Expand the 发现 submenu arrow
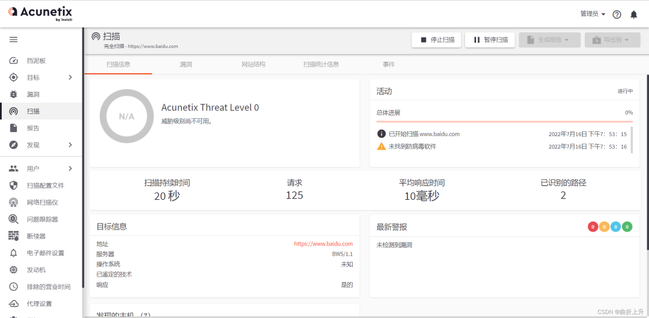Viewport: 649px width, 318px height. click(x=70, y=145)
